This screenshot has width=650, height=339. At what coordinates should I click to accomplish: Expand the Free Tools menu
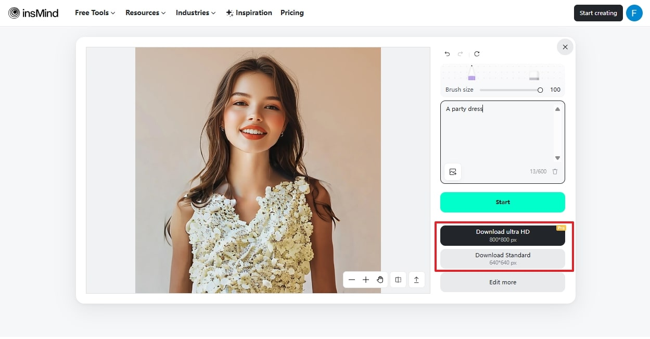pyautogui.click(x=95, y=13)
